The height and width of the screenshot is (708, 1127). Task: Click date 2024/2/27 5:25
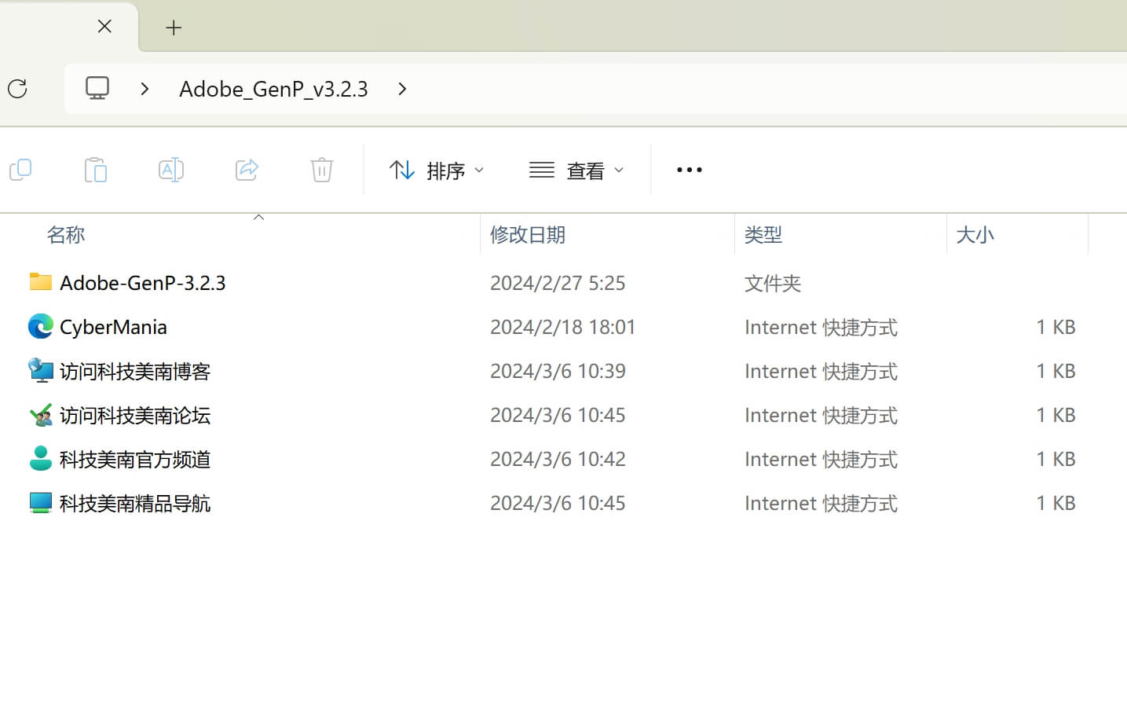click(558, 283)
